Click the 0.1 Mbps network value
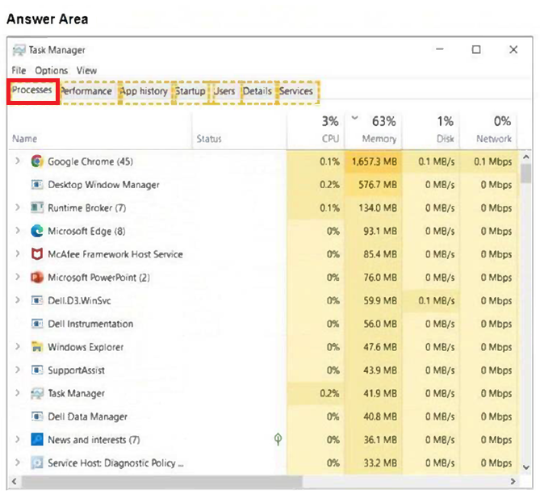Image resolution: width=540 pixels, height=498 pixels. 493,161
